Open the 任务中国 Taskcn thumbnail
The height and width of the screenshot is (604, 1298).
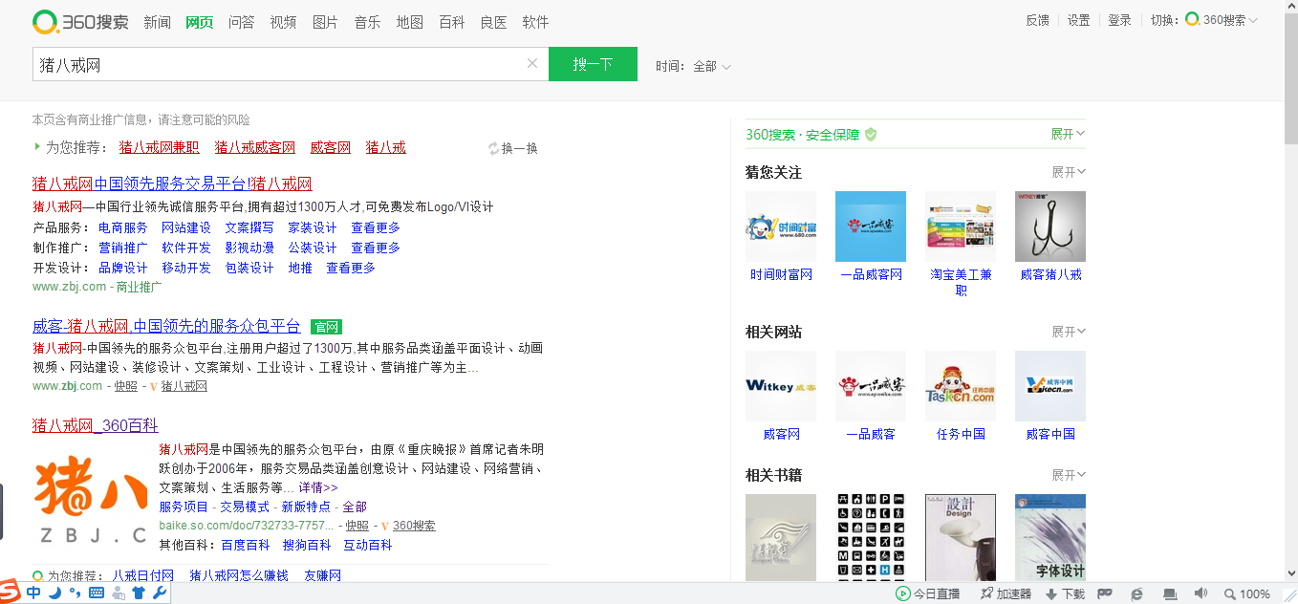coord(961,386)
